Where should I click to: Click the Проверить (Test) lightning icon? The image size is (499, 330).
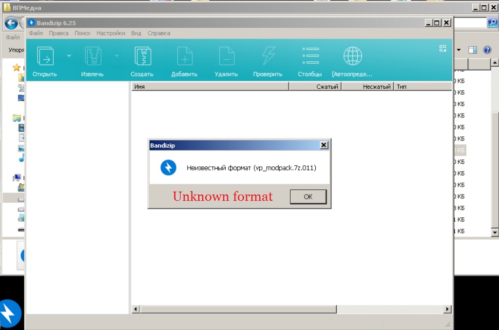[269, 56]
